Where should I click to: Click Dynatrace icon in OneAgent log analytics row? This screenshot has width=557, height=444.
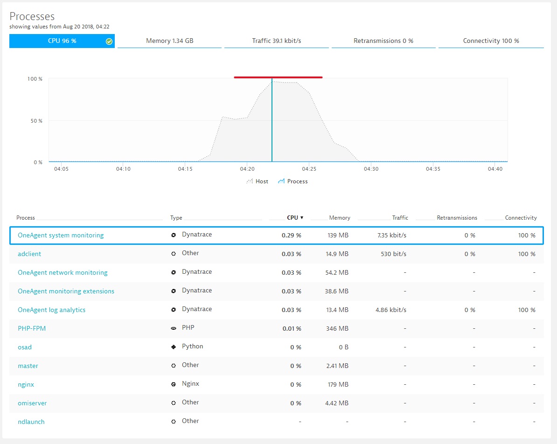(x=174, y=310)
